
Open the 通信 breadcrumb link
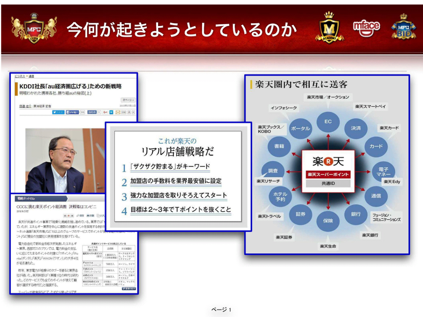click(31, 76)
